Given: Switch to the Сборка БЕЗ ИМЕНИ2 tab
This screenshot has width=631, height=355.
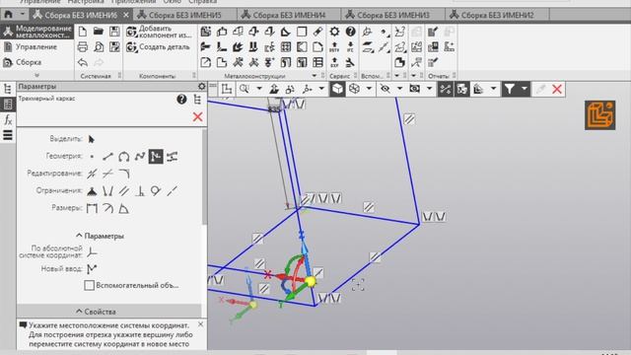Looking at the screenshot, I should pos(497,15).
